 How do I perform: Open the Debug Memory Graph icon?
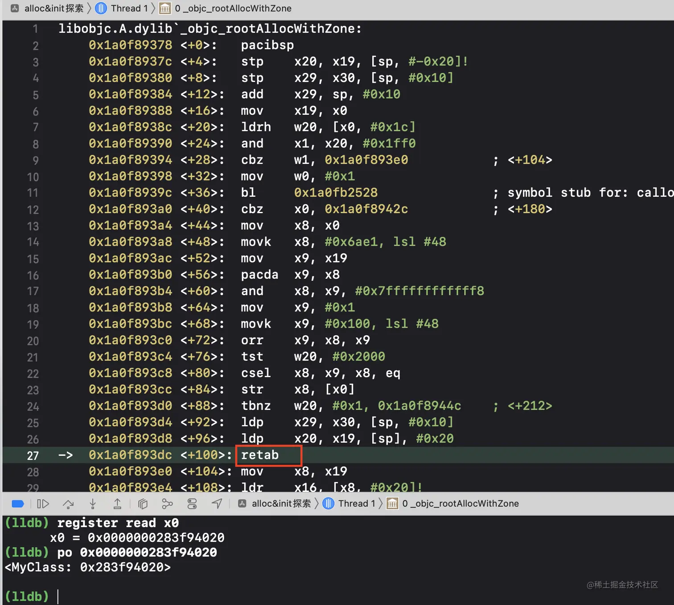167,504
